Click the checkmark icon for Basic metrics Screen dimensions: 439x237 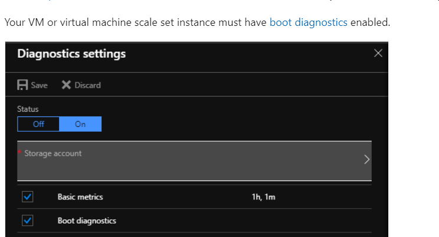click(x=27, y=197)
